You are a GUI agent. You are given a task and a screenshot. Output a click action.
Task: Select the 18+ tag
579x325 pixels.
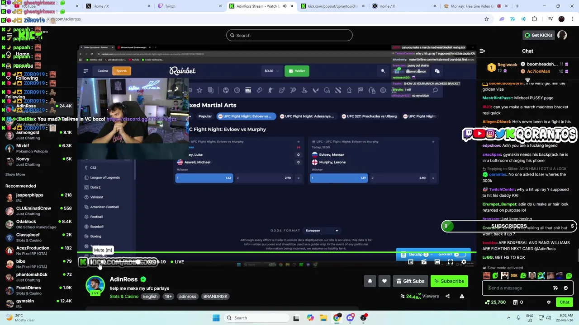click(168, 297)
